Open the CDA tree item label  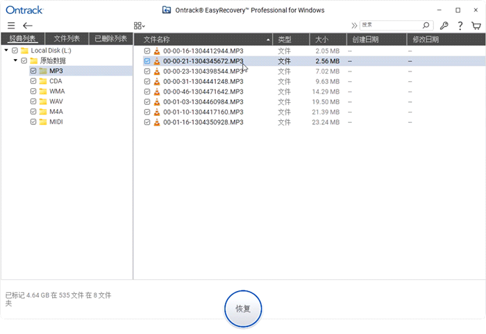(x=56, y=81)
